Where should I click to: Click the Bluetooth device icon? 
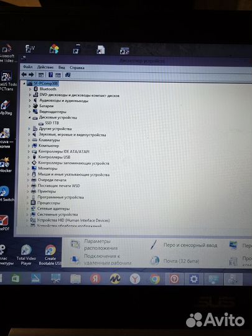point(35,89)
